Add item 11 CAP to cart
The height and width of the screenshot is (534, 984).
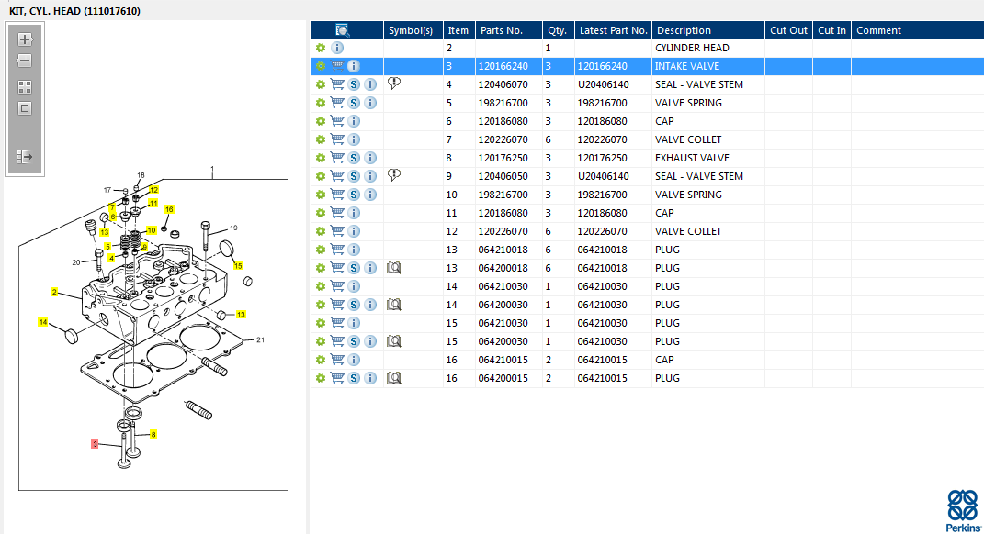[337, 213]
